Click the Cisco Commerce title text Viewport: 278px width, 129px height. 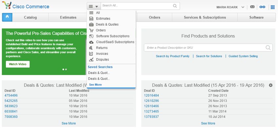[31, 7]
